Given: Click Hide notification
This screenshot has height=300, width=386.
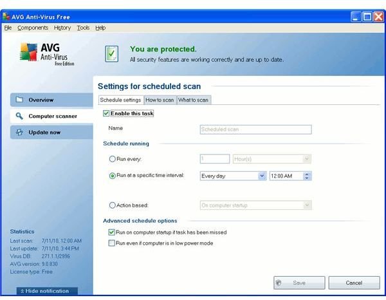Looking at the screenshot, I should pos(47,291).
